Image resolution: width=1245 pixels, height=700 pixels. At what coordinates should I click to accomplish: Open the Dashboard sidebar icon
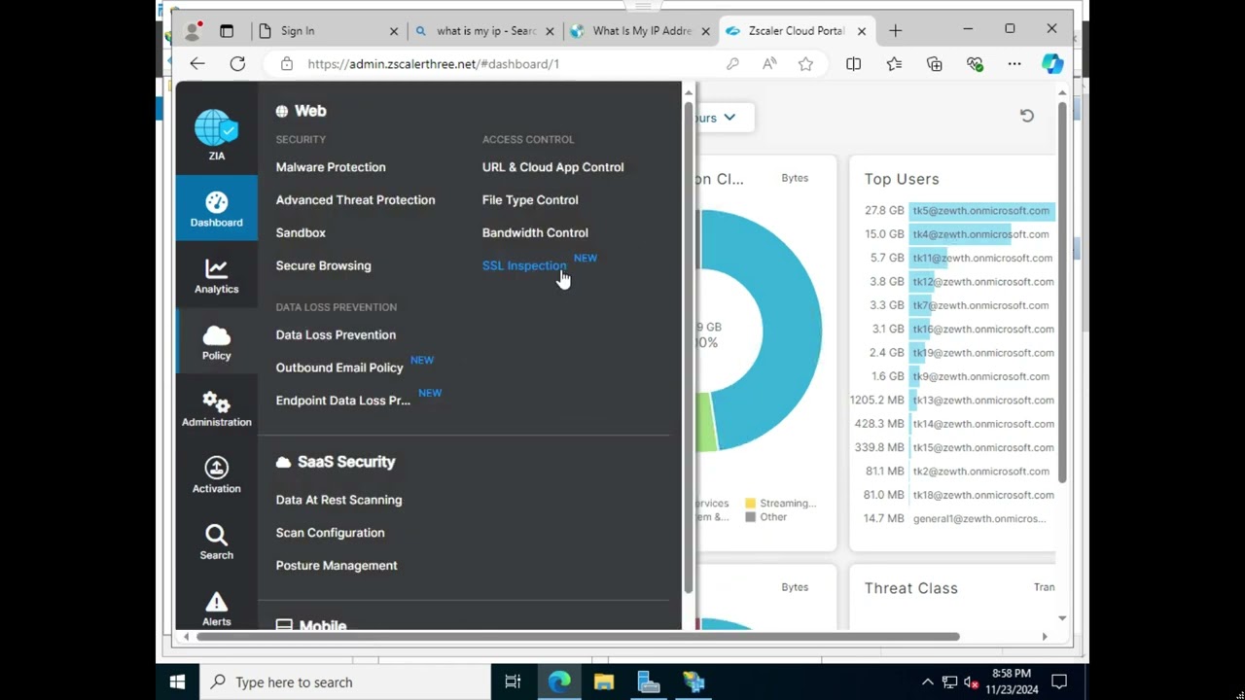coord(216,209)
